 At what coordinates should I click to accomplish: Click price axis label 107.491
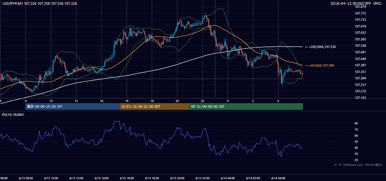coord(361,52)
